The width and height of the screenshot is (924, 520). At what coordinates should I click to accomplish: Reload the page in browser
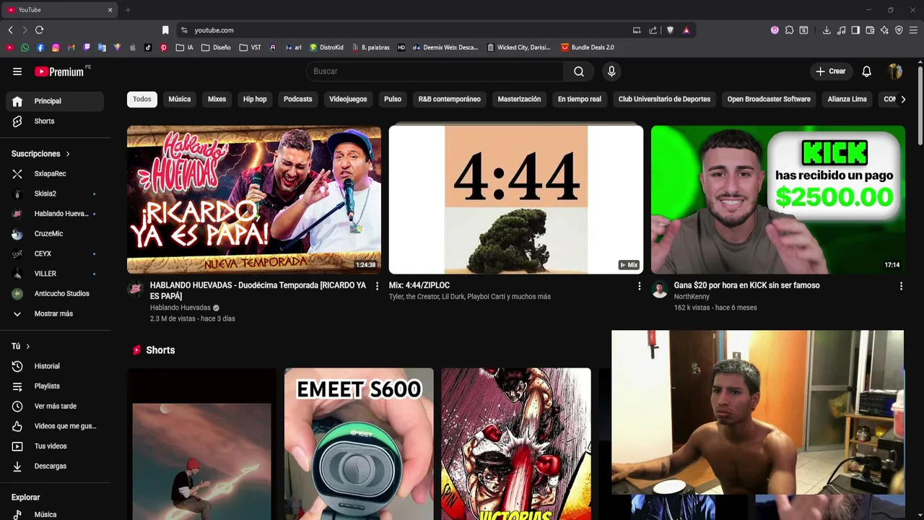tap(39, 30)
